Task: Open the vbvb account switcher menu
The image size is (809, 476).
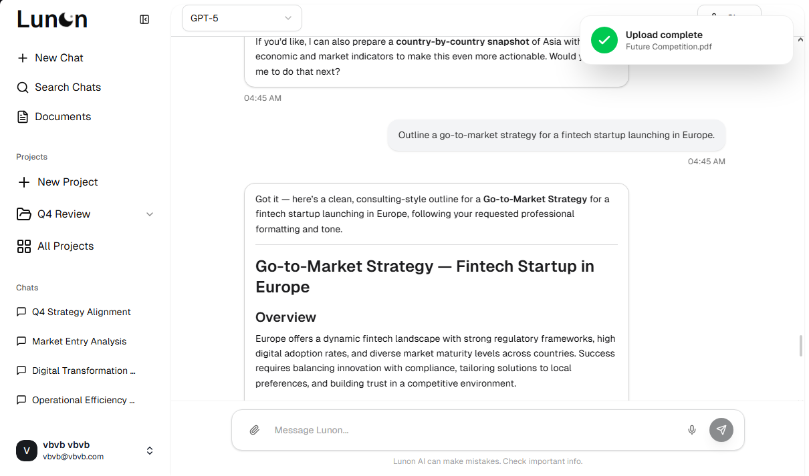Action: coord(150,451)
